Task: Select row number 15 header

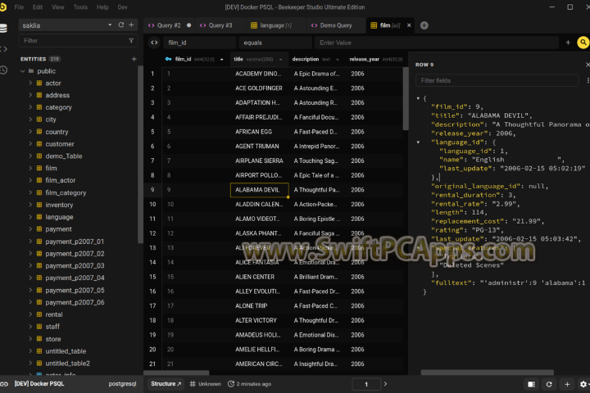Action: pos(152,277)
